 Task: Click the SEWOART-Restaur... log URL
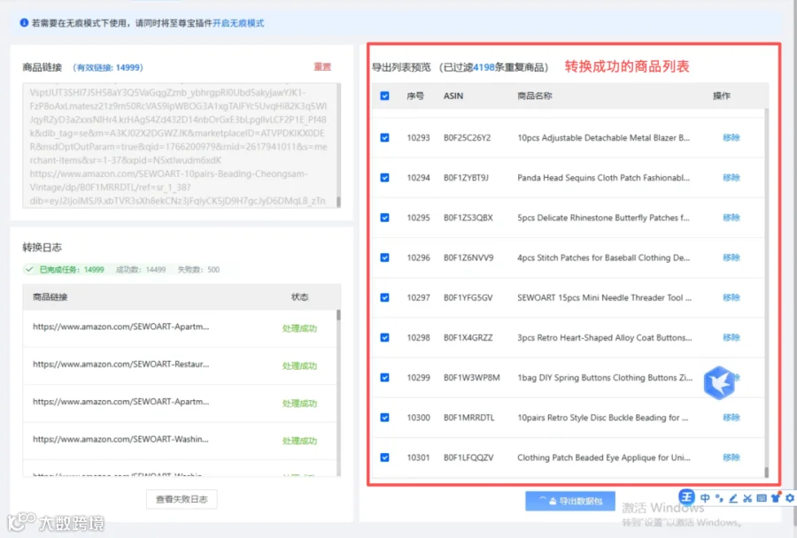[121, 364]
